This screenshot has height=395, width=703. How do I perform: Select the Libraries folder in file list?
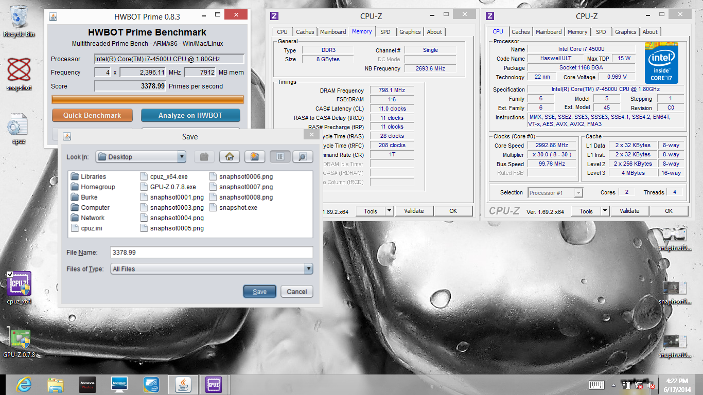(x=89, y=176)
